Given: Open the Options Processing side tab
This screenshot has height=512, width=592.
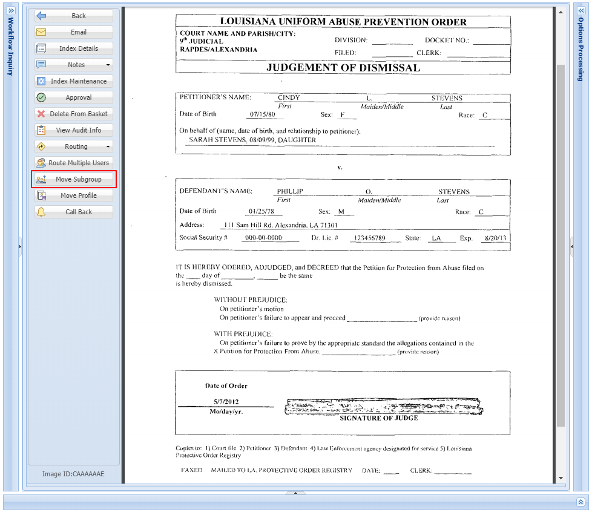Looking at the screenshot, I should tap(580, 49).
